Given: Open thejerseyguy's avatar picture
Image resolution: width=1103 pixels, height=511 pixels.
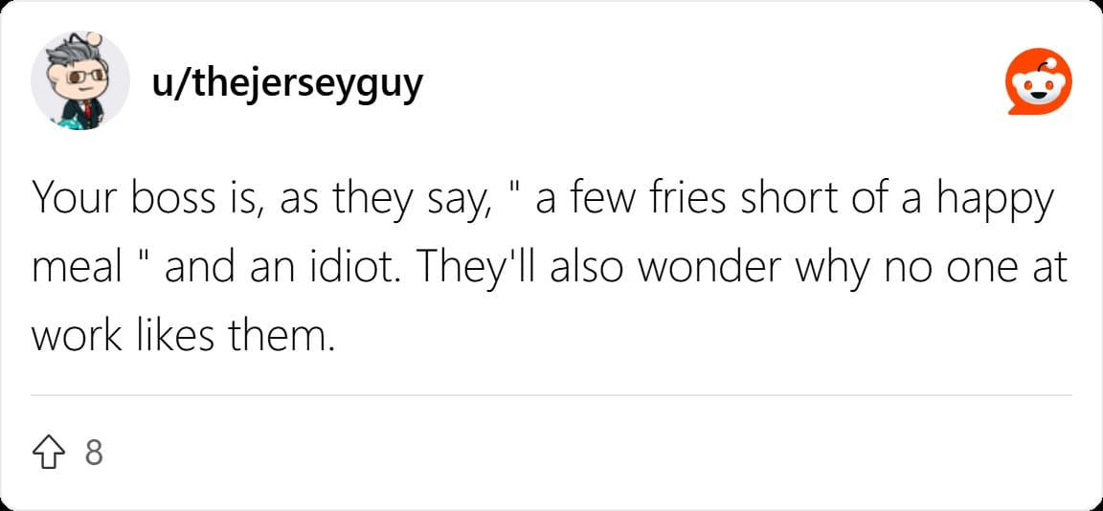Looking at the screenshot, I should tap(80, 80).
